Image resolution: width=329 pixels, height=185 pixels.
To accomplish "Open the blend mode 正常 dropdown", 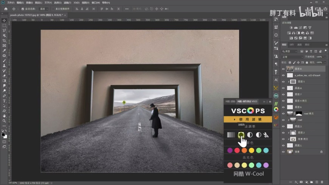I will coord(292,57).
